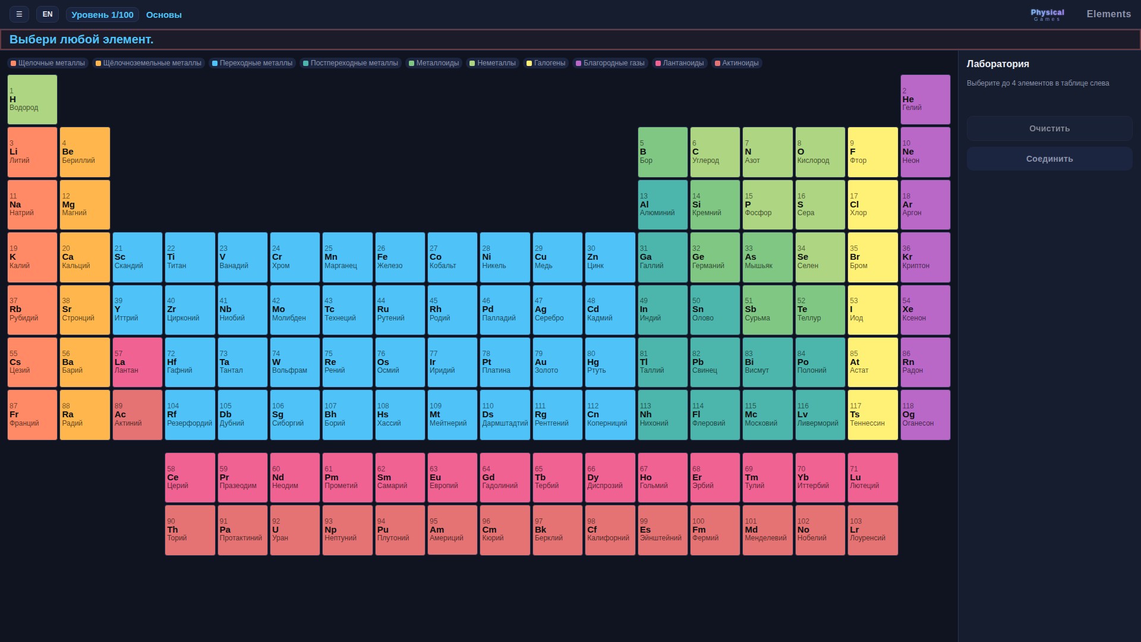Pick the Iodine (Иод) element
1141x642 pixels.
[873, 310]
